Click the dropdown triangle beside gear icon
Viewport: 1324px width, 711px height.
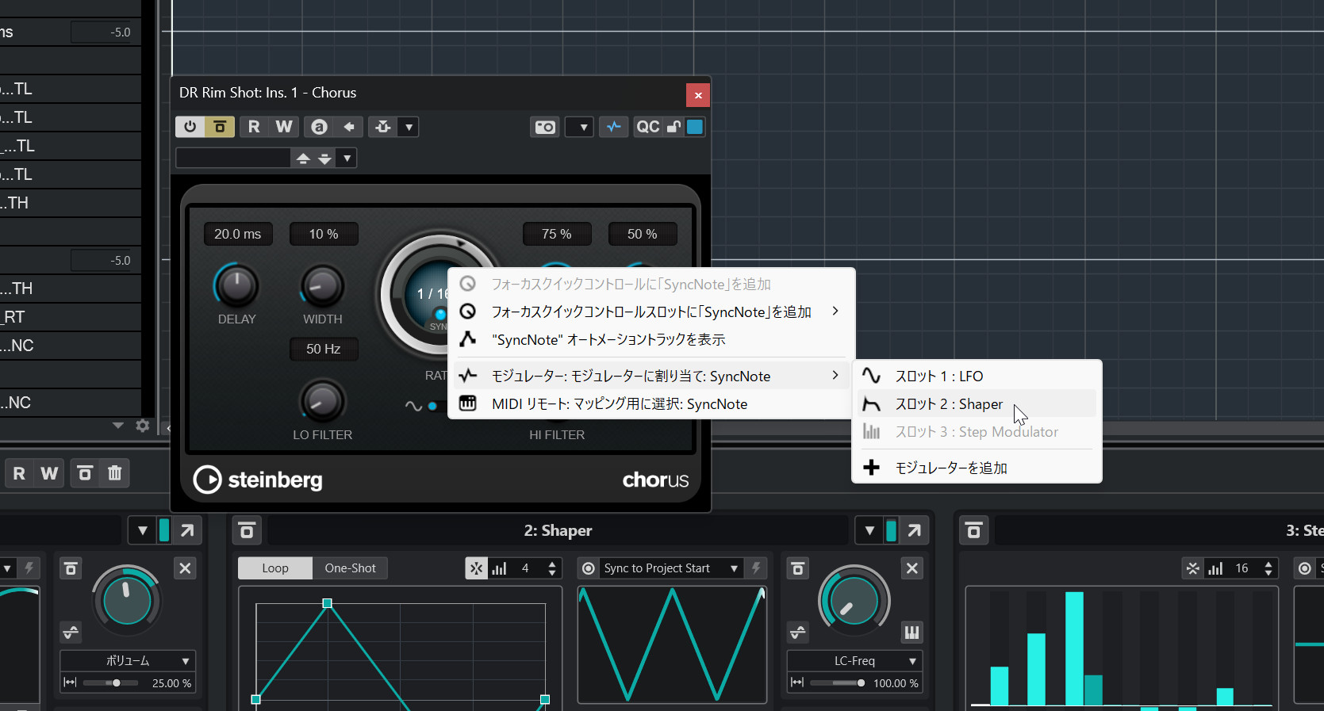[x=118, y=426]
